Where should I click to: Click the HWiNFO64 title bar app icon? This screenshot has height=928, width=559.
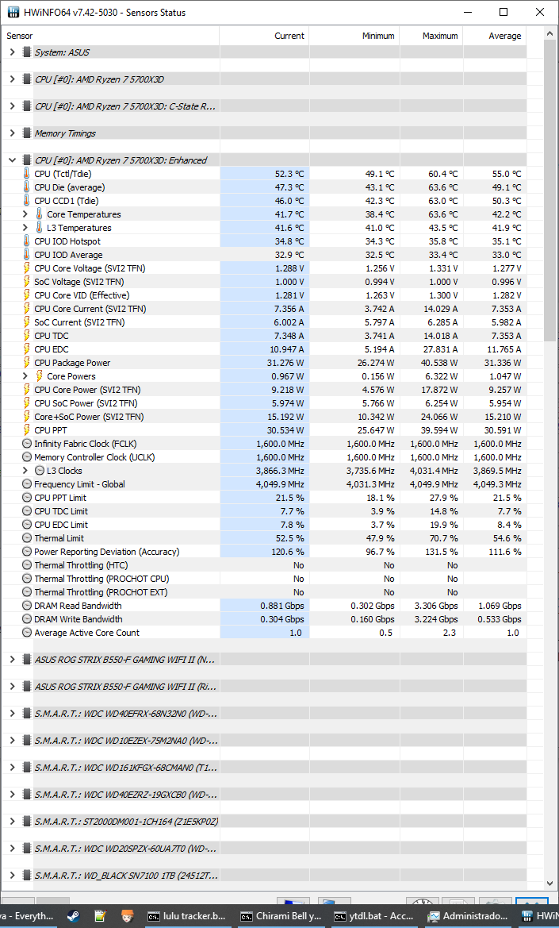(13, 12)
